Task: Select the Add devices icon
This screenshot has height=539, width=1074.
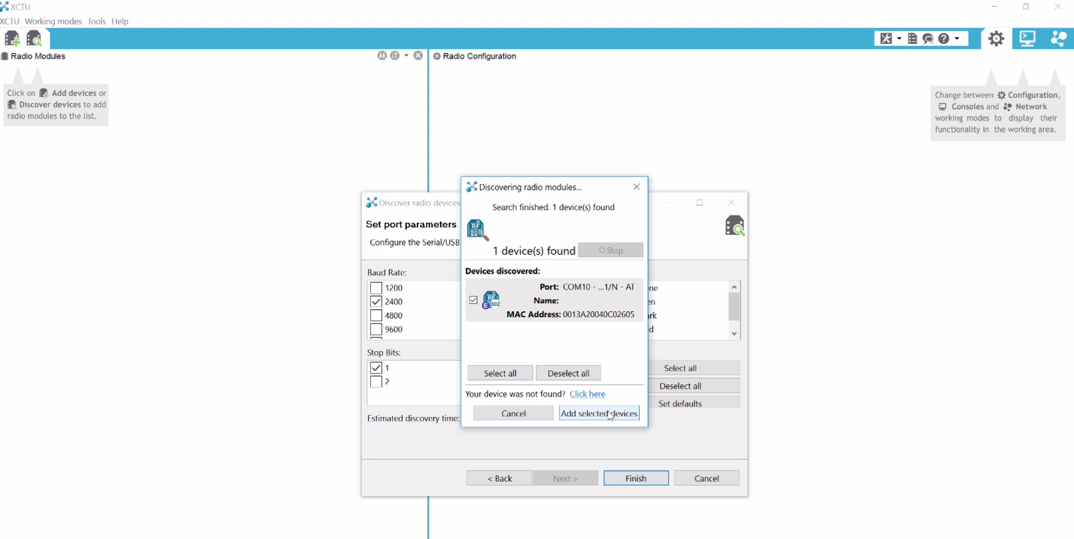Action: tap(11, 38)
